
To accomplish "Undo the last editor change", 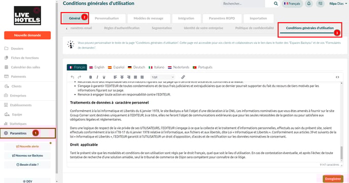I will (73, 77).
